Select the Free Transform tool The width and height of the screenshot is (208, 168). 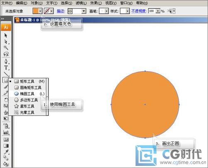(6, 118)
